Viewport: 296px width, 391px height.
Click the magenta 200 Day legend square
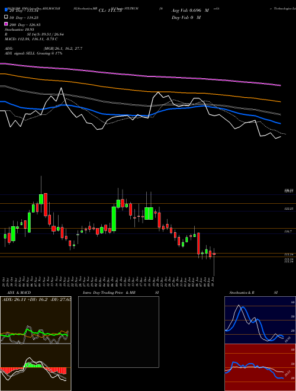pos(7,24)
